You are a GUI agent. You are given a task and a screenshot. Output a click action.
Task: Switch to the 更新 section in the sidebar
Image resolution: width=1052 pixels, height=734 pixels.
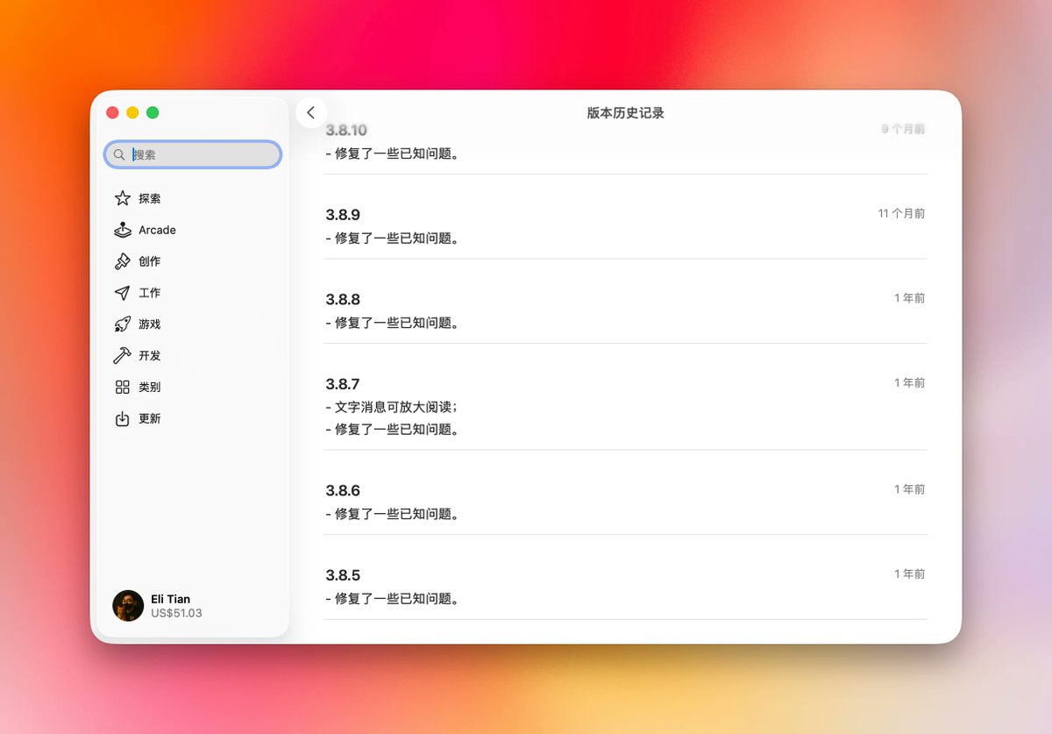click(x=147, y=418)
